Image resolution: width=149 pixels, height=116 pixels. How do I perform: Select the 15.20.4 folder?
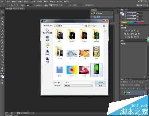coord(96,35)
